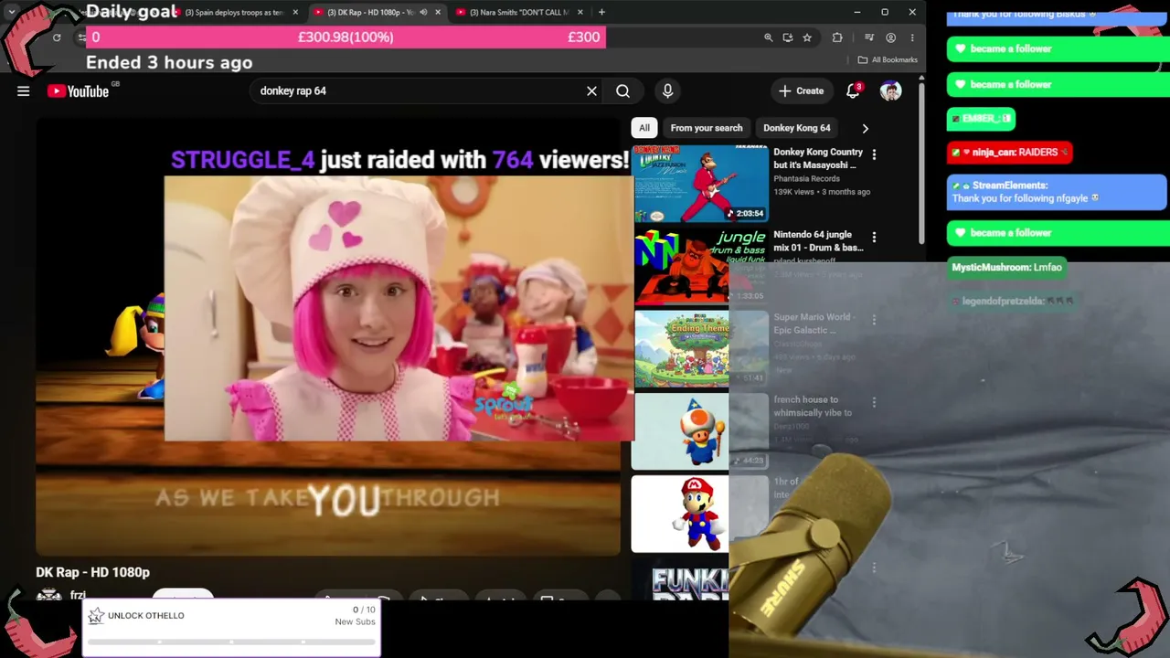Click the YouTube page vertical scrollbar
This screenshot has width=1170, height=658.
[921, 164]
